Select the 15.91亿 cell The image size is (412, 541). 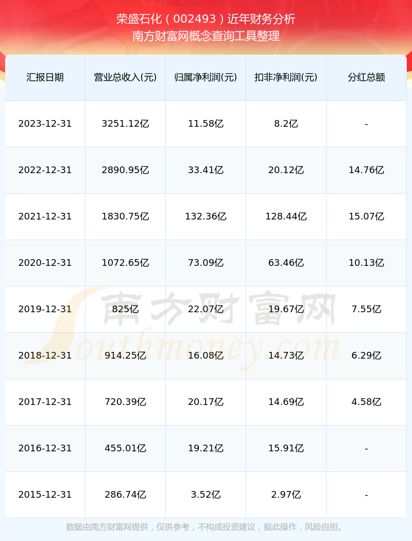(286, 449)
